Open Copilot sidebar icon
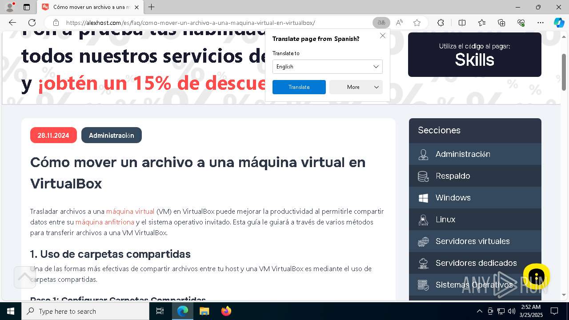 [x=559, y=23]
